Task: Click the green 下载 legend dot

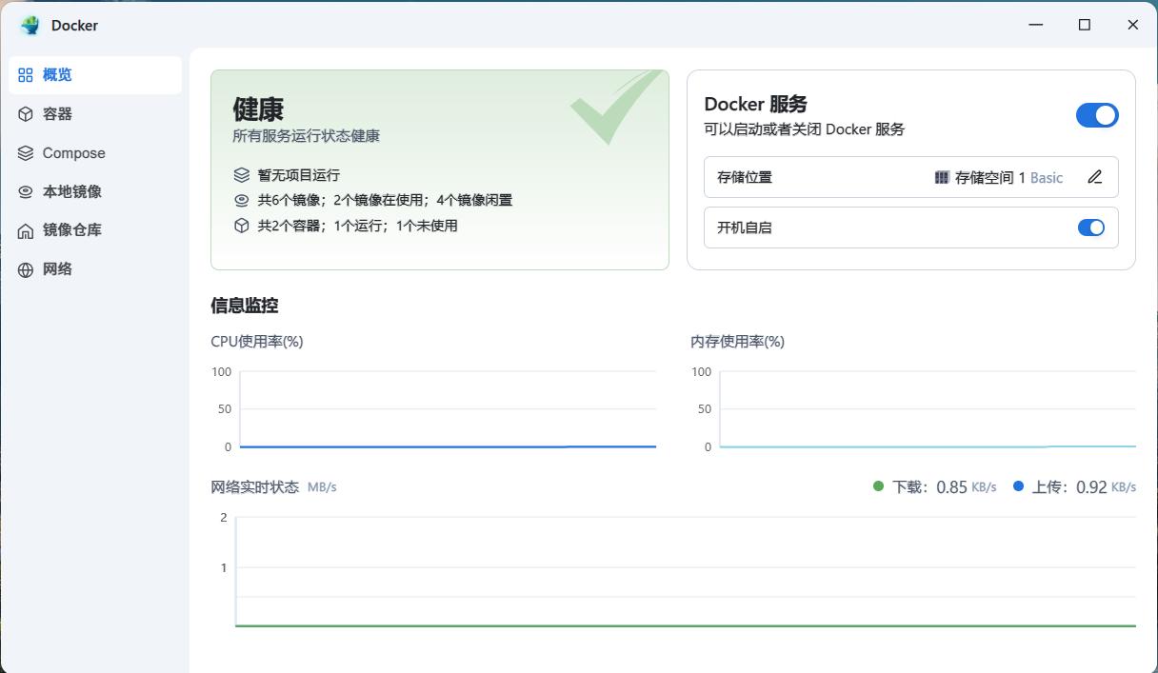Action: pyautogui.click(x=878, y=486)
